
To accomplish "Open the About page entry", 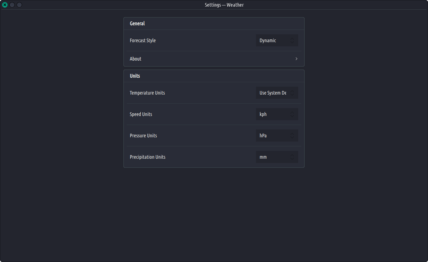I will click(136, 59).
